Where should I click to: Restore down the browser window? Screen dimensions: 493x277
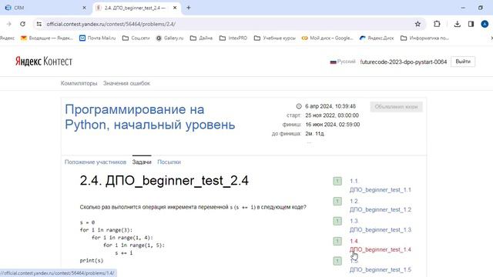point(481,8)
